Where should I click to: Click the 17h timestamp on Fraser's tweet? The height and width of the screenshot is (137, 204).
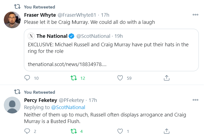point(105,15)
